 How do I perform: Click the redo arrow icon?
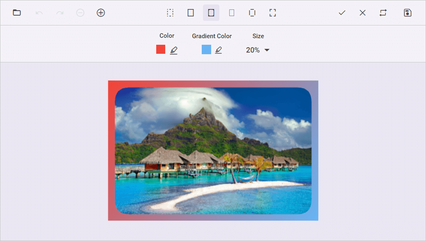coord(60,13)
